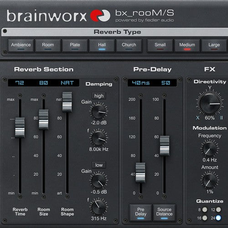This screenshot has height=228, width=228.
Task: Click the Directivity knob
Action: coord(210,104)
